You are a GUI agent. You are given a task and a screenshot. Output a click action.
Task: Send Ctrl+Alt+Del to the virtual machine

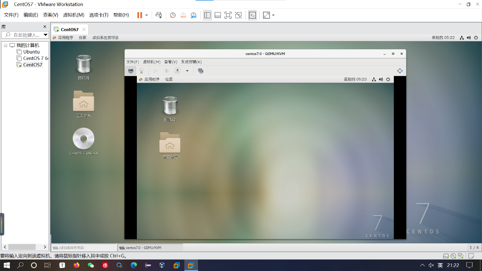[x=159, y=15]
